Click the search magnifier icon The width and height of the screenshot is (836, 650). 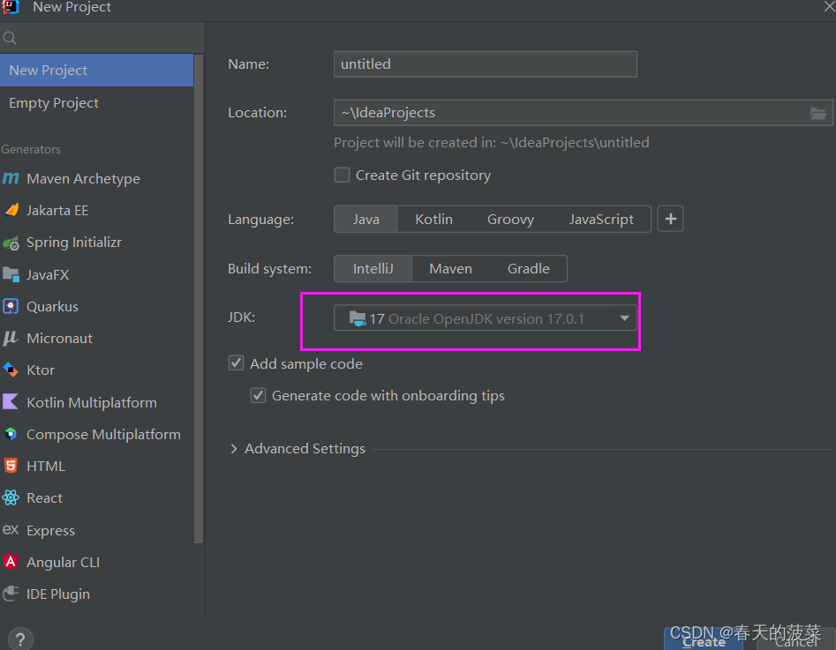click(x=10, y=38)
